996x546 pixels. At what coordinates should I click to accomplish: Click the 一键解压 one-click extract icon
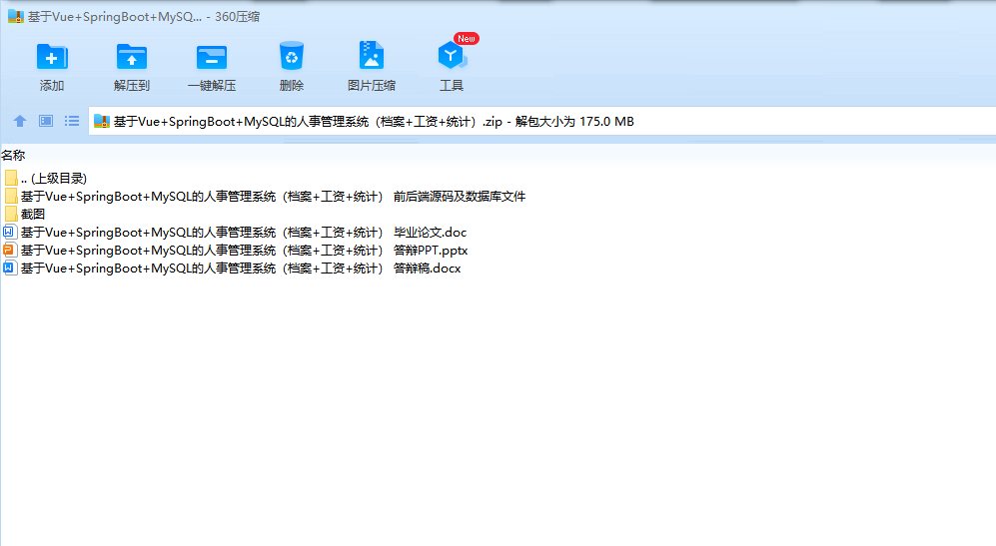(212, 57)
